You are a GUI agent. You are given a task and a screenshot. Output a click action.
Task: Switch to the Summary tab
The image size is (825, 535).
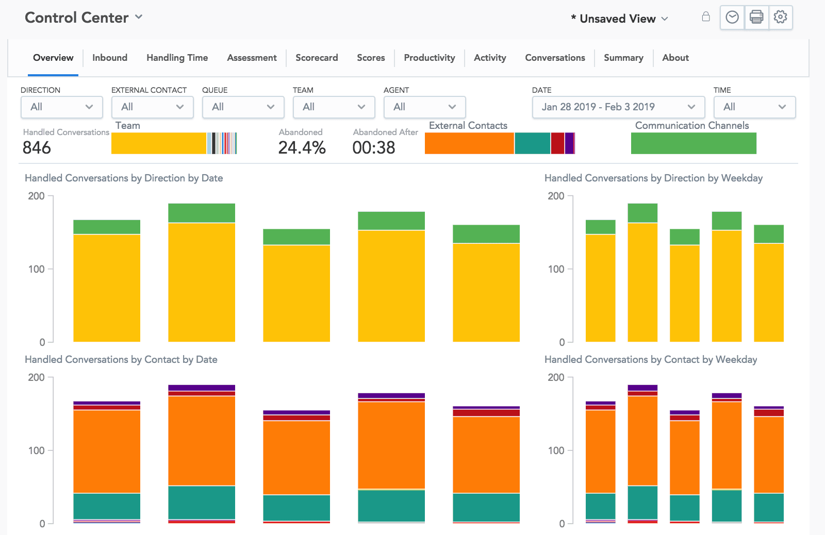(x=623, y=58)
